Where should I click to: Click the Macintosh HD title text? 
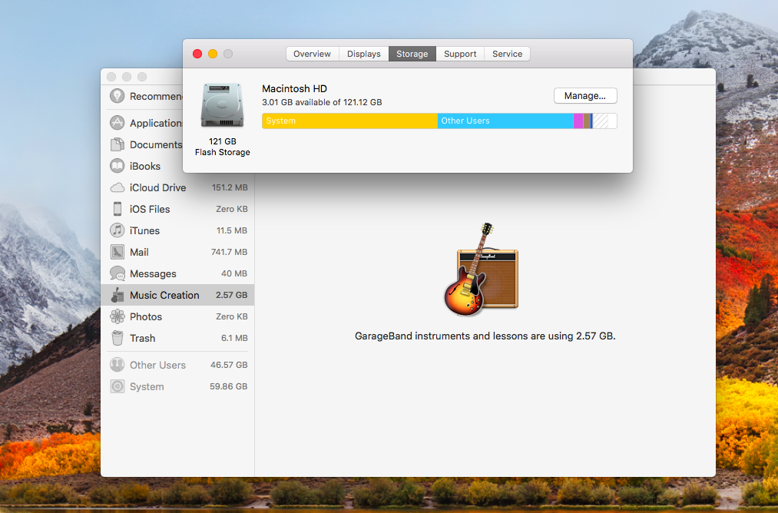point(294,89)
